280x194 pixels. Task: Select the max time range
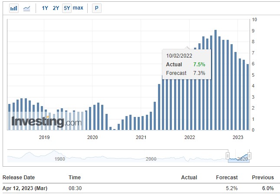coord(78,8)
